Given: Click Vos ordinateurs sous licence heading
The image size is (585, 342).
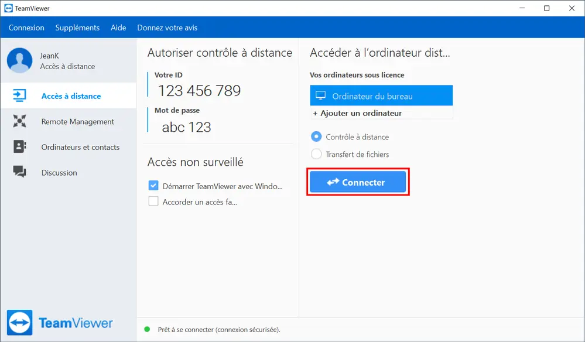Looking at the screenshot, I should click(357, 75).
